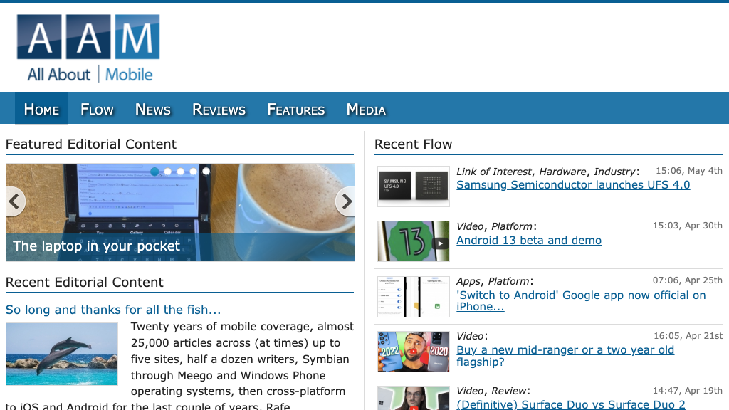Click 'The laptop in your pocket' caption
The image size is (729, 410).
(96, 246)
